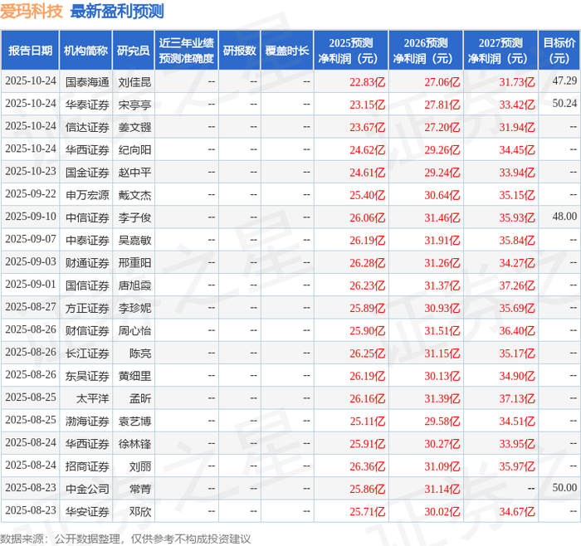Click the 覆盖时长 column header
Image resolution: width=581 pixels, height=546 pixels.
coord(287,51)
